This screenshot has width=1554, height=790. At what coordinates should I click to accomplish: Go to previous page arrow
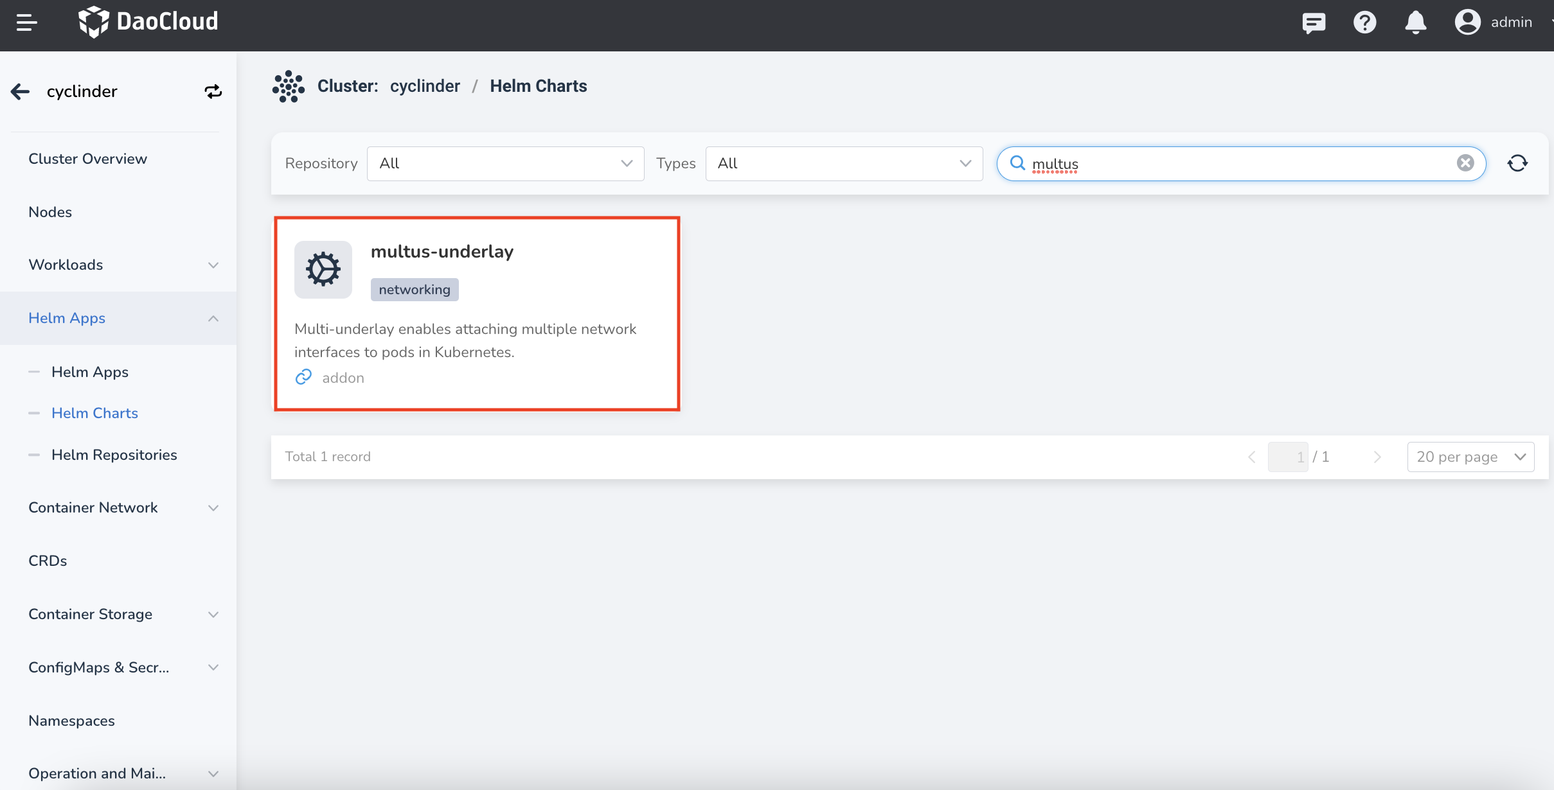tap(1251, 457)
